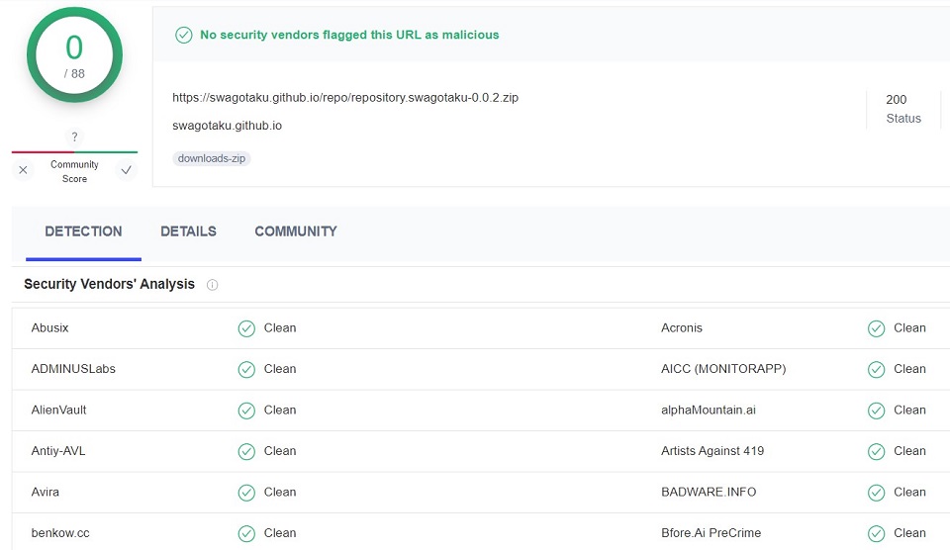Click the green check icon in the no-malicious banner
The height and width of the screenshot is (550, 950).
[x=184, y=36]
